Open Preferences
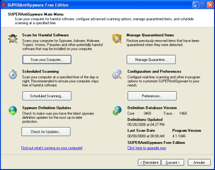215x170 pixels. (152, 96)
